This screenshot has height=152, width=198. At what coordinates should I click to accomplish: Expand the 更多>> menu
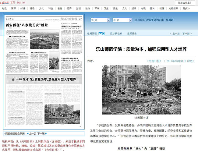(x=186, y=9)
